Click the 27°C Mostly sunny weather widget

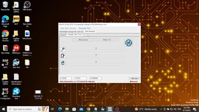tap(146, 109)
